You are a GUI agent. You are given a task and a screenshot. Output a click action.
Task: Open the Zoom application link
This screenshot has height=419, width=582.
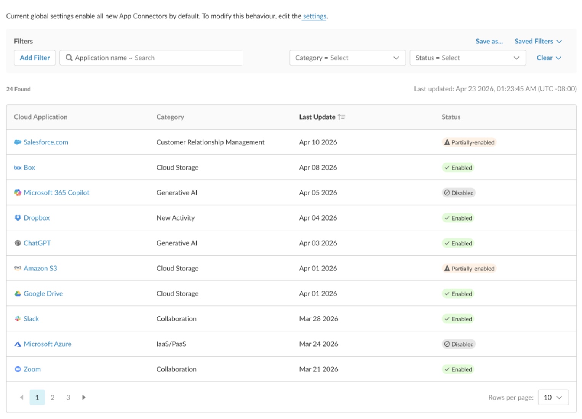pyautogui.click(x=32, y=369)
